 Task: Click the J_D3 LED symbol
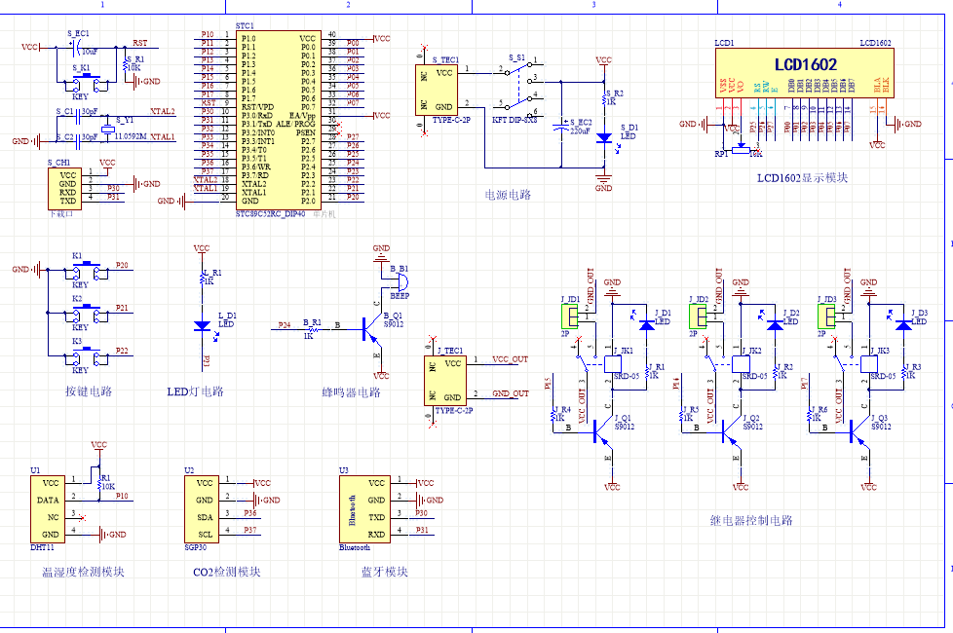click(x=903, y=325)
